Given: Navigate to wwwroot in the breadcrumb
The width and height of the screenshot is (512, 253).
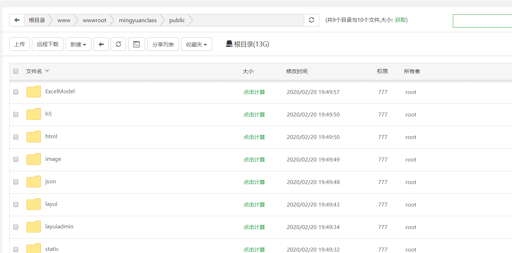Looking at the screenshot, I should [x=95, y=20].
